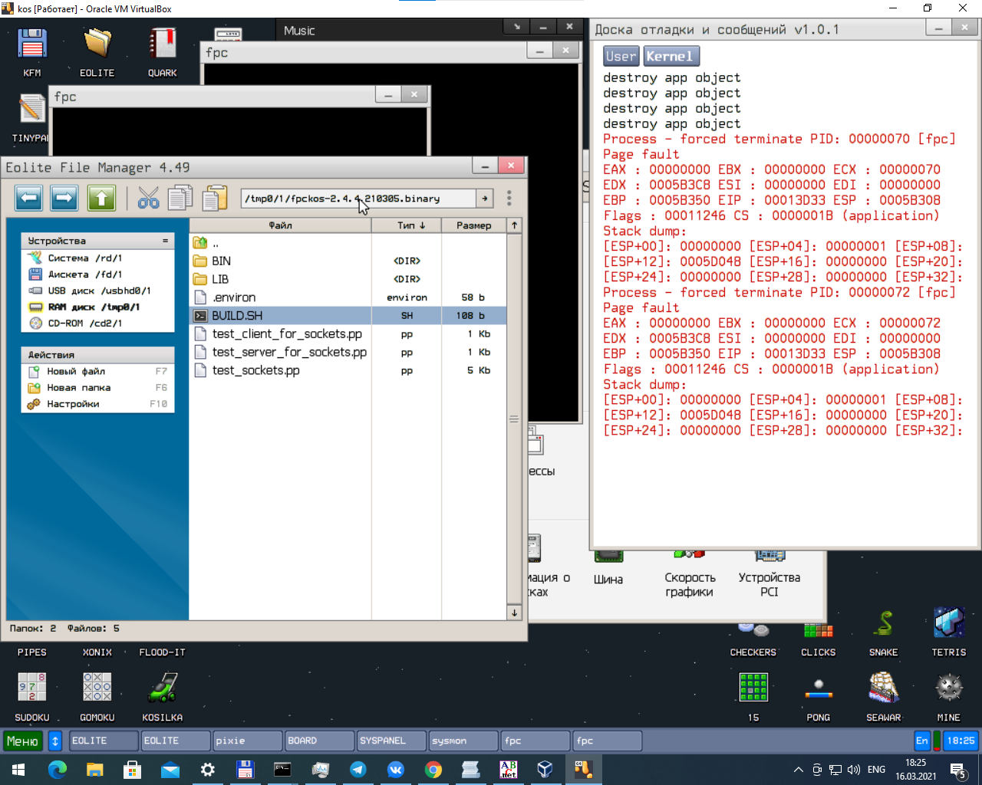
Task: Click the forward arrow in Eolite toolbar
Action: click(64, 199)
